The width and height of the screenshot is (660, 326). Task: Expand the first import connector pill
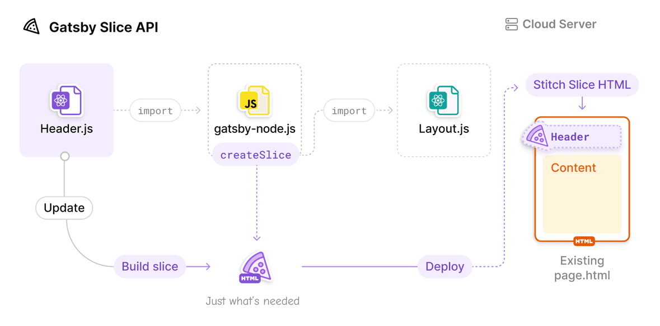pos(155,111)
